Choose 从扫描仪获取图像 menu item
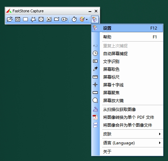This screenshot has width=168, height=161. 127,110
